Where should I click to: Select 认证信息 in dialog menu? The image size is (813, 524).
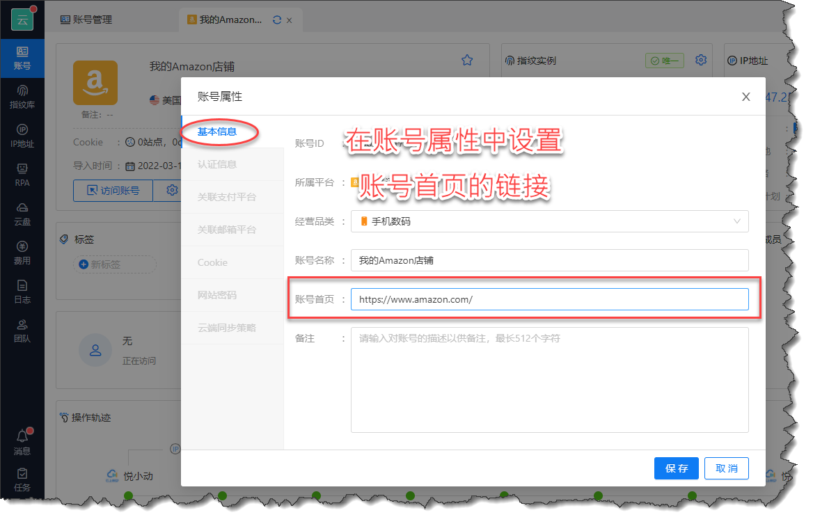click(232, 164)
